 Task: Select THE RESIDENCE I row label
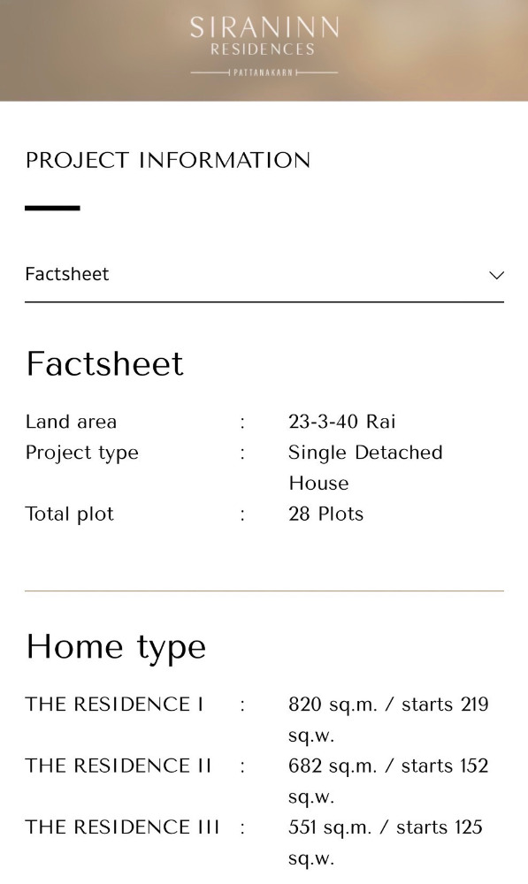(x=114, y=705)
